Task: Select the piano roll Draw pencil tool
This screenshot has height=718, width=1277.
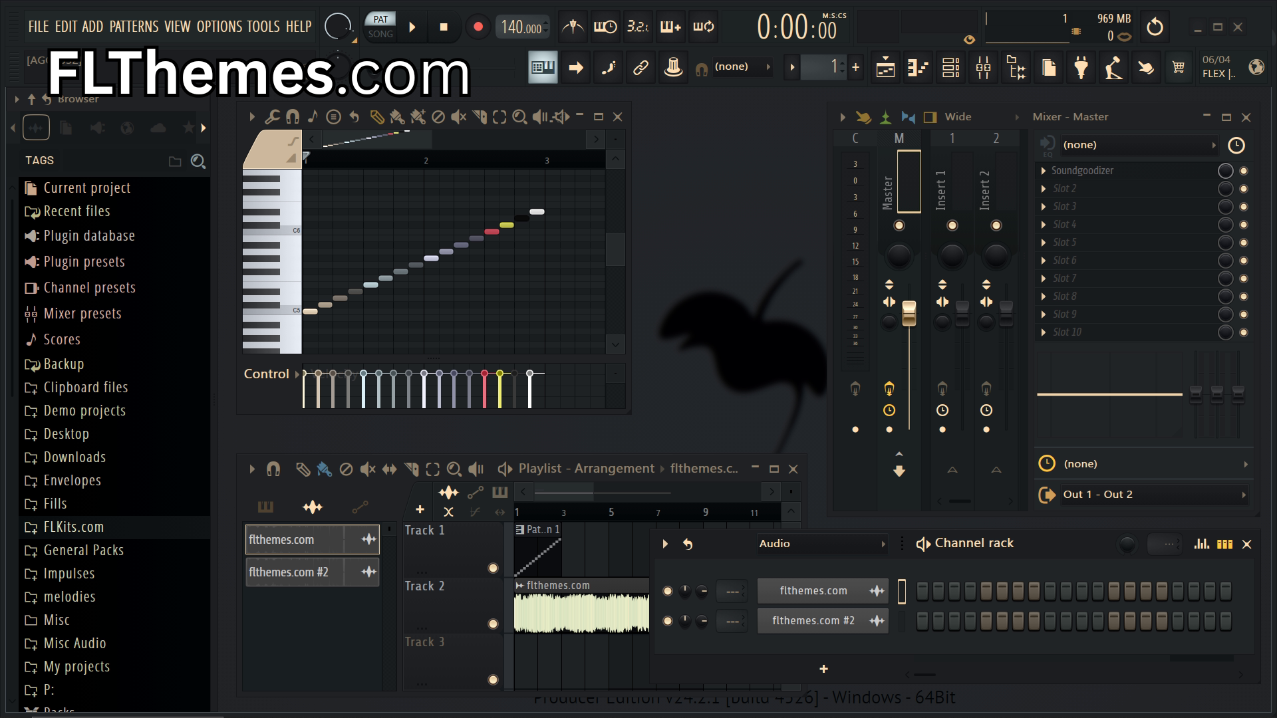Action: [x=376, y=117]
